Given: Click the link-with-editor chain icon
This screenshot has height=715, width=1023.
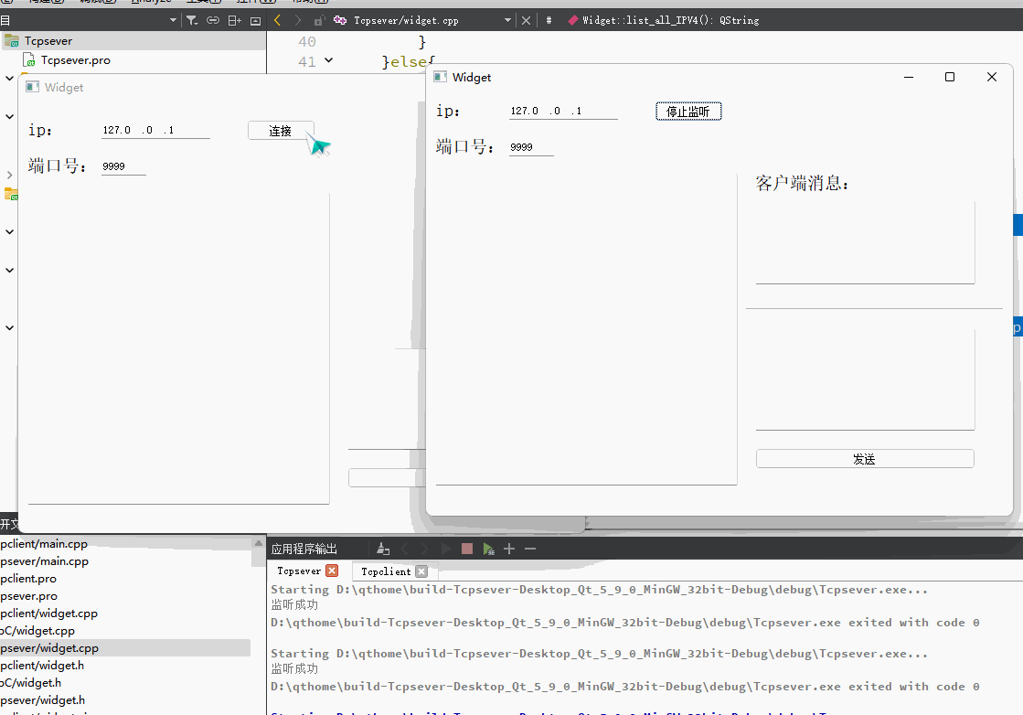Looking at the screenshot, I should [x=213, y=20].
